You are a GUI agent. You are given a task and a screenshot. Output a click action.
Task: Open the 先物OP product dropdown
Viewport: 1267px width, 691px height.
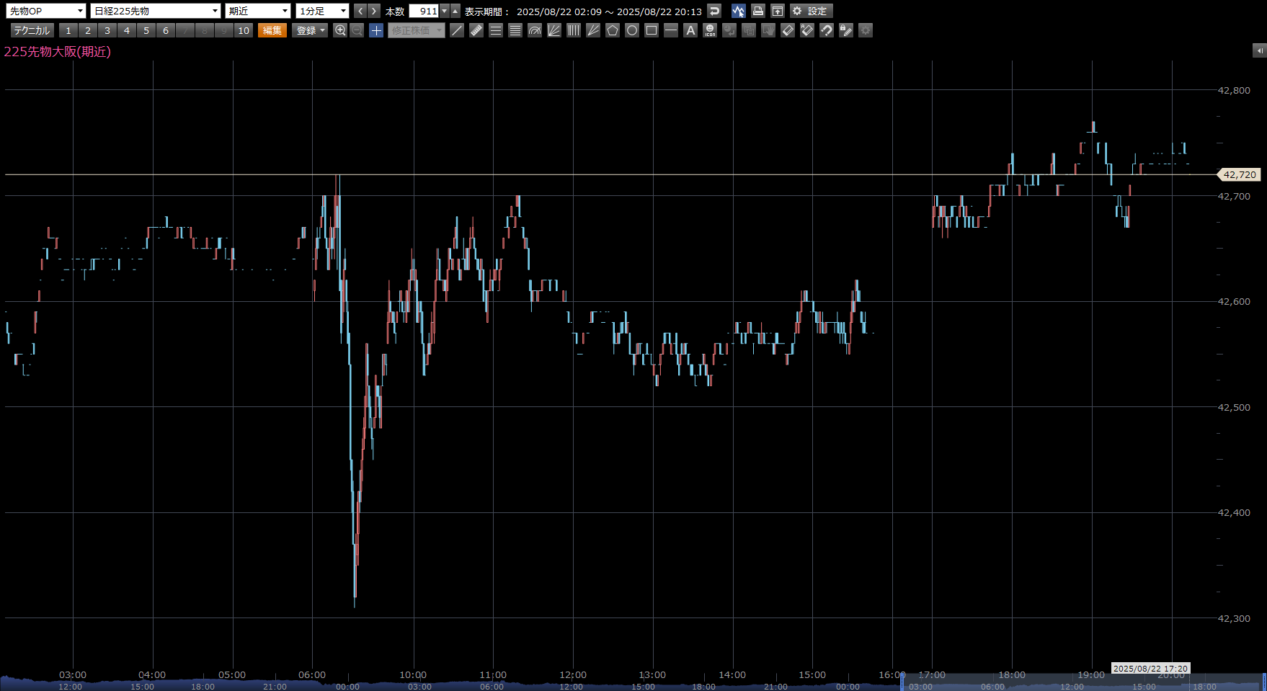(x=45, y=11)
